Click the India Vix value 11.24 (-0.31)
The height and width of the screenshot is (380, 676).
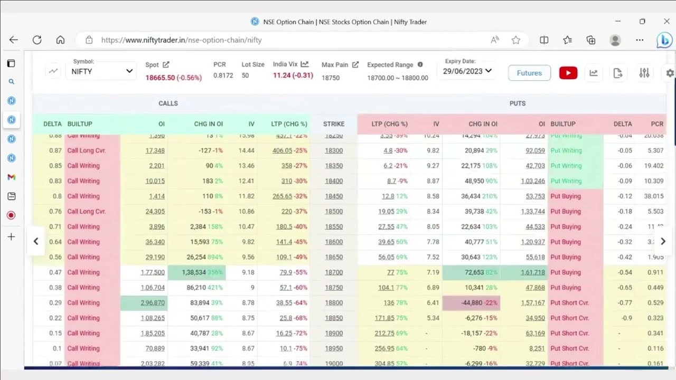293,75
